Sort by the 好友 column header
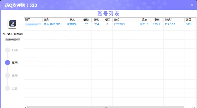197x108 pixels. (x=144, y=20)
